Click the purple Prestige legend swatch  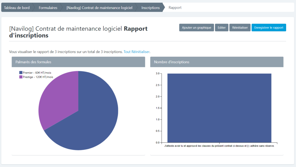coord(21,77)
